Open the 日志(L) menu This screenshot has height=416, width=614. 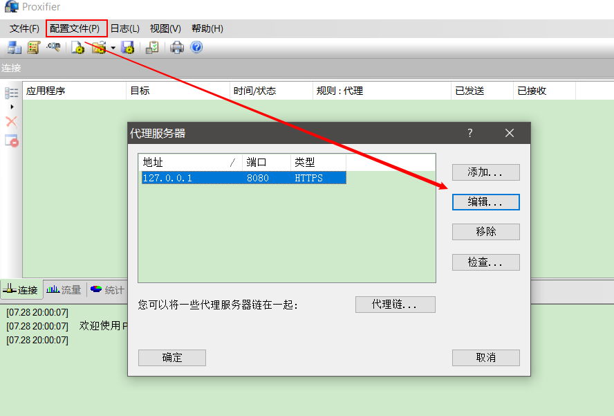pyautogui.click(x=125, y=28)
